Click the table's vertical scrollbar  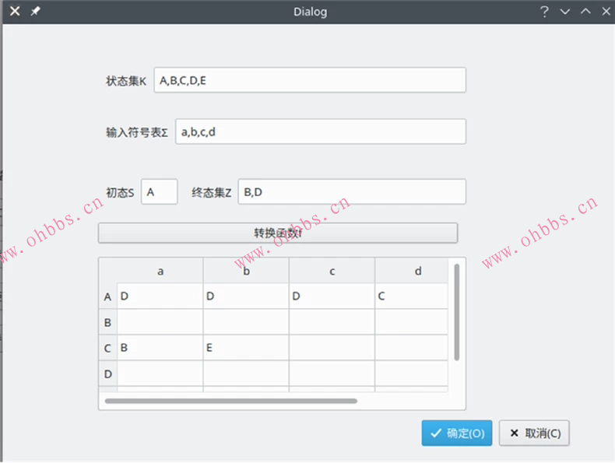click(456, 311)
